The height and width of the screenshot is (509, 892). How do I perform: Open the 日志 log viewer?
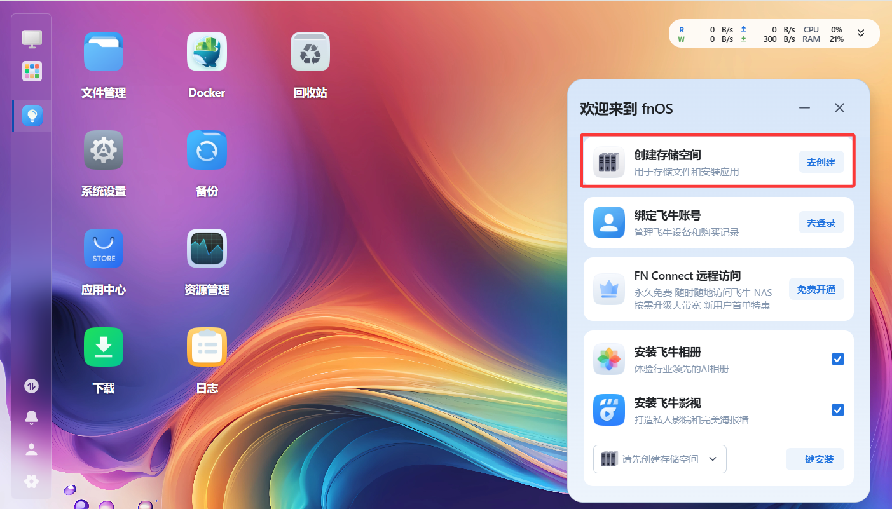(207, 347)
